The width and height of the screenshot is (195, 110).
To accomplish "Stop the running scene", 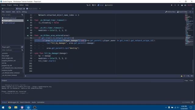I will (x=178, y=5).
